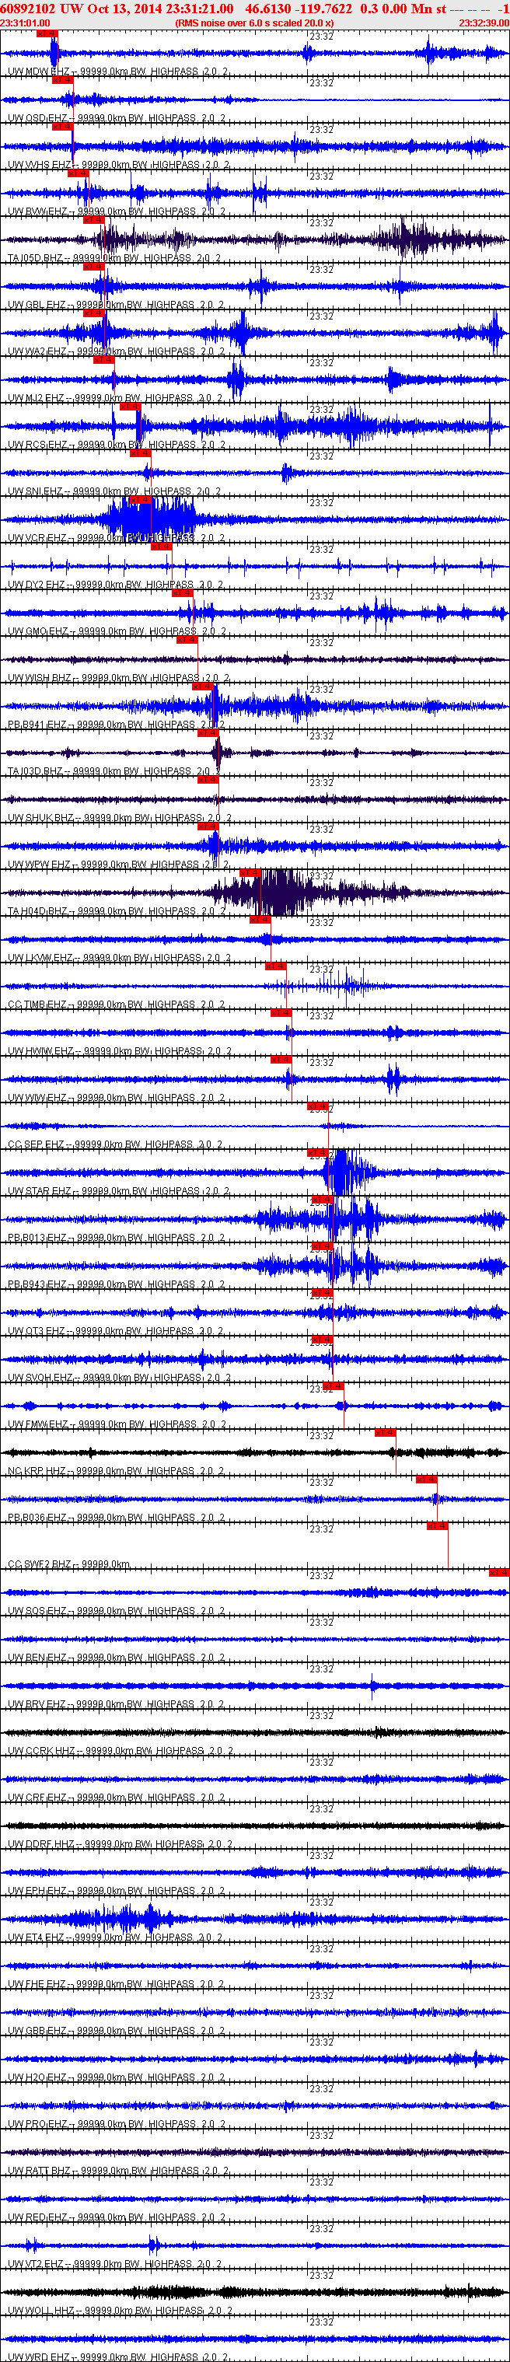
Task: Select the red pick marker on NC KRP trace
Action: 386,1432
